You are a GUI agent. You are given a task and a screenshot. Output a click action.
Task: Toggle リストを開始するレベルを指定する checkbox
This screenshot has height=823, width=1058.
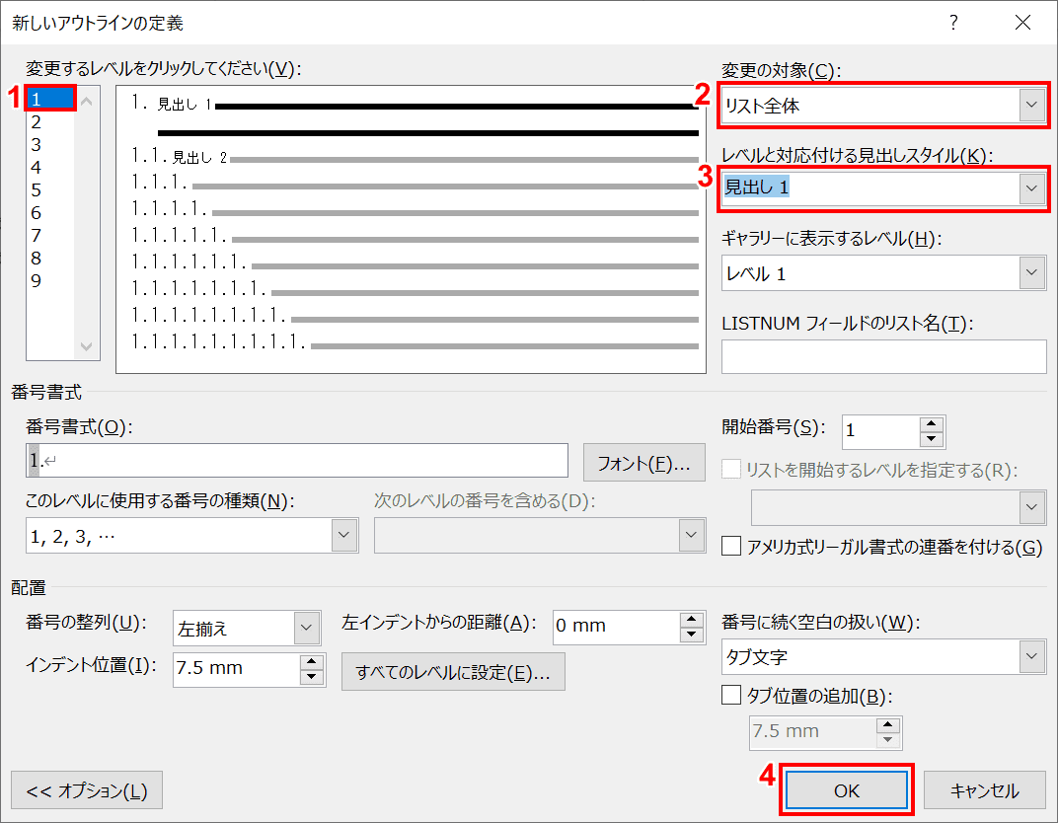tap(731, 470)
